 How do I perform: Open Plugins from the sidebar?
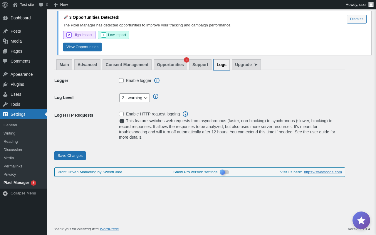click(x=17, y=84)
